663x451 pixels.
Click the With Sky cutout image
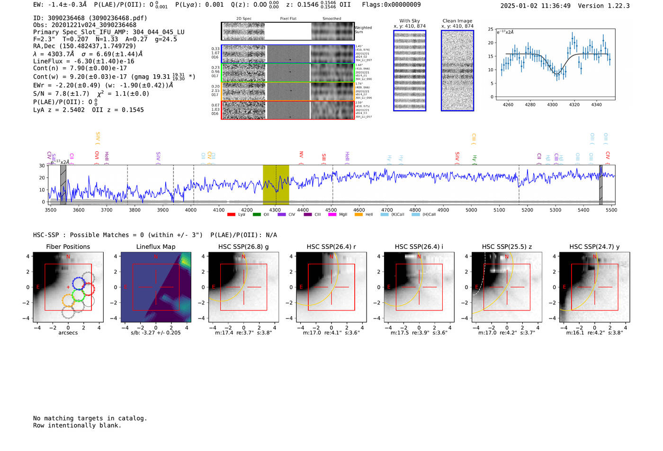(x=410, y=71)
